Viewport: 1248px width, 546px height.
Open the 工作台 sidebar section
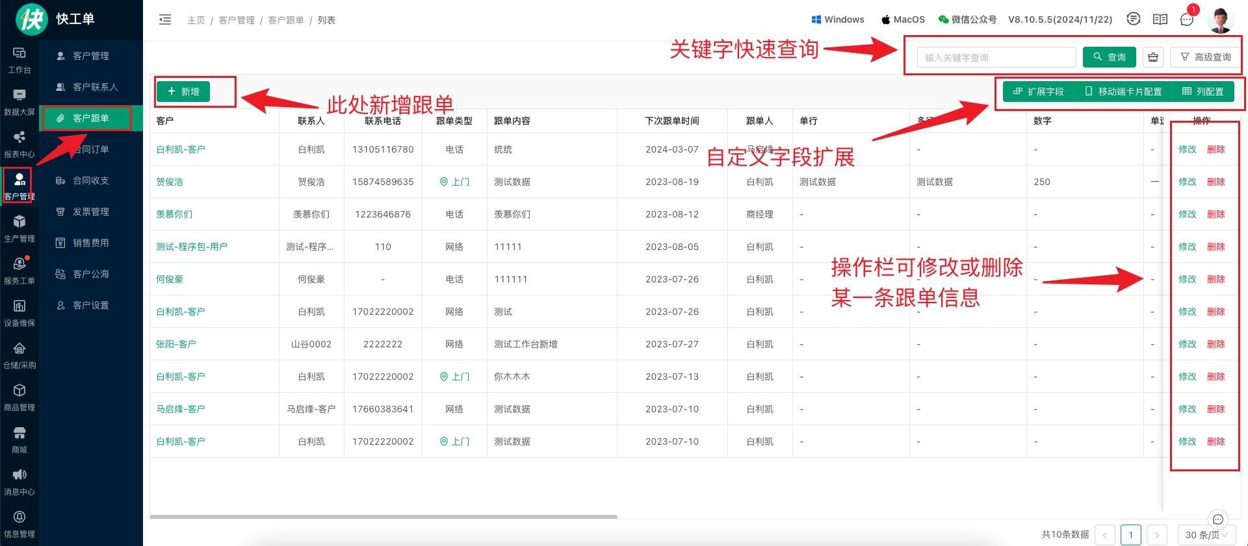19,60
